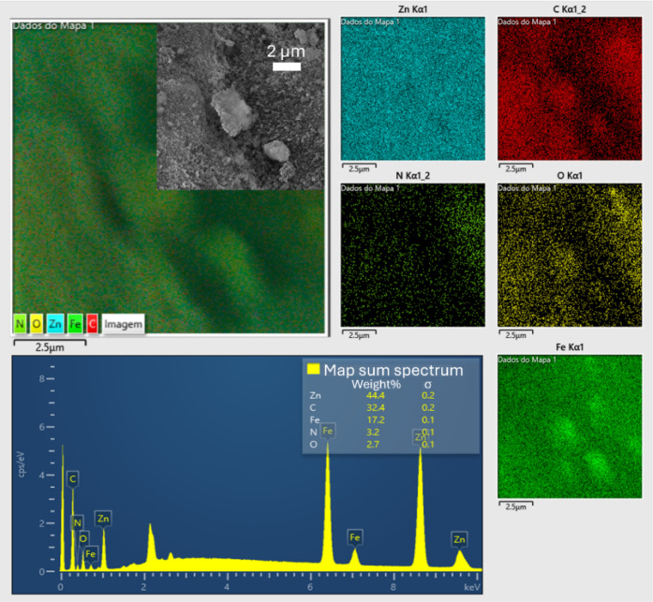Viewport: 653px width, 602px height.
Task: Click the yellow Map sum spectrum legend square
Action: click(313, 369)
